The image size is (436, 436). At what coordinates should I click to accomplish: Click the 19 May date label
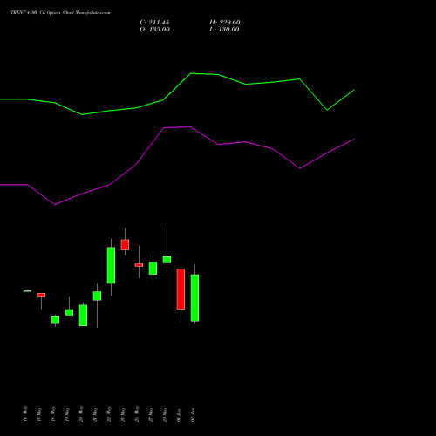pos(67,414)
